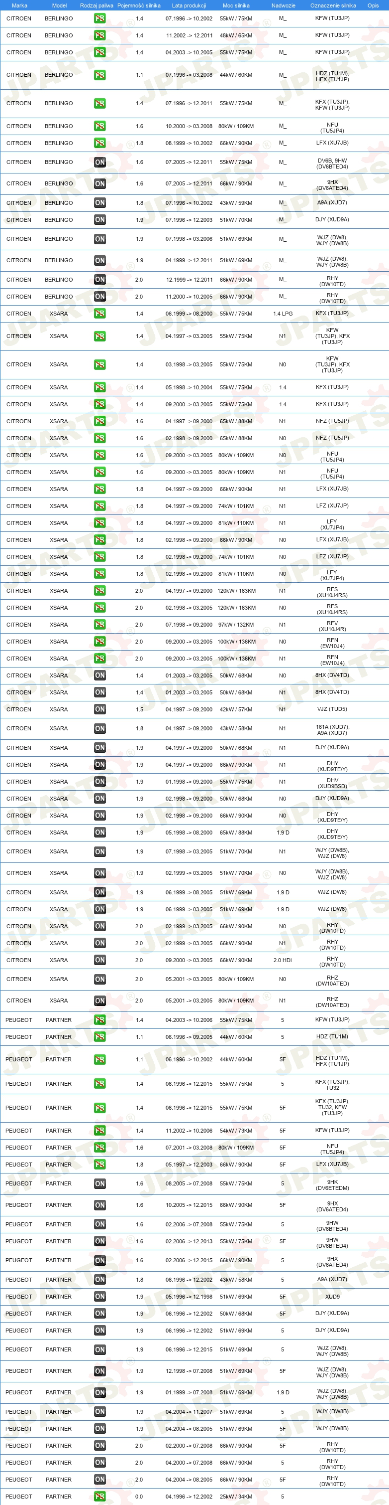Click the Rodzaj paliwa column header
Image resolution: width=389 pixels, height=1505 pixels.
[97, 5]
